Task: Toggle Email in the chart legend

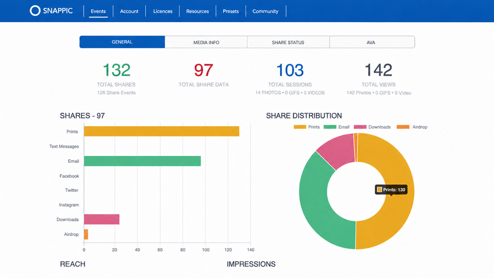Action: click(337, 127)
